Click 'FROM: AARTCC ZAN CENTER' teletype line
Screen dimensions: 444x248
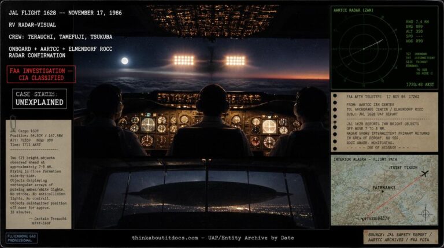coord(371,105)
